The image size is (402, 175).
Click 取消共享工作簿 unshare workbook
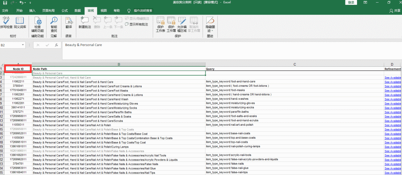[194, 24]
